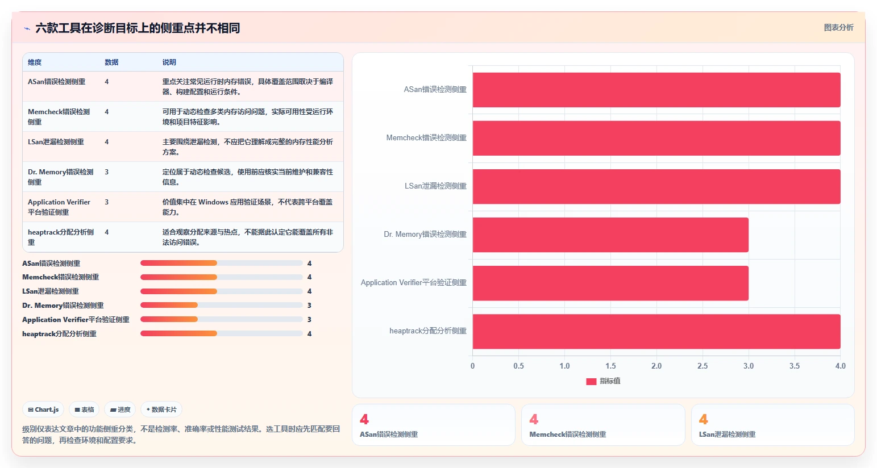Open the ASan错误检测侧重 data card

[x=434, y=425]
